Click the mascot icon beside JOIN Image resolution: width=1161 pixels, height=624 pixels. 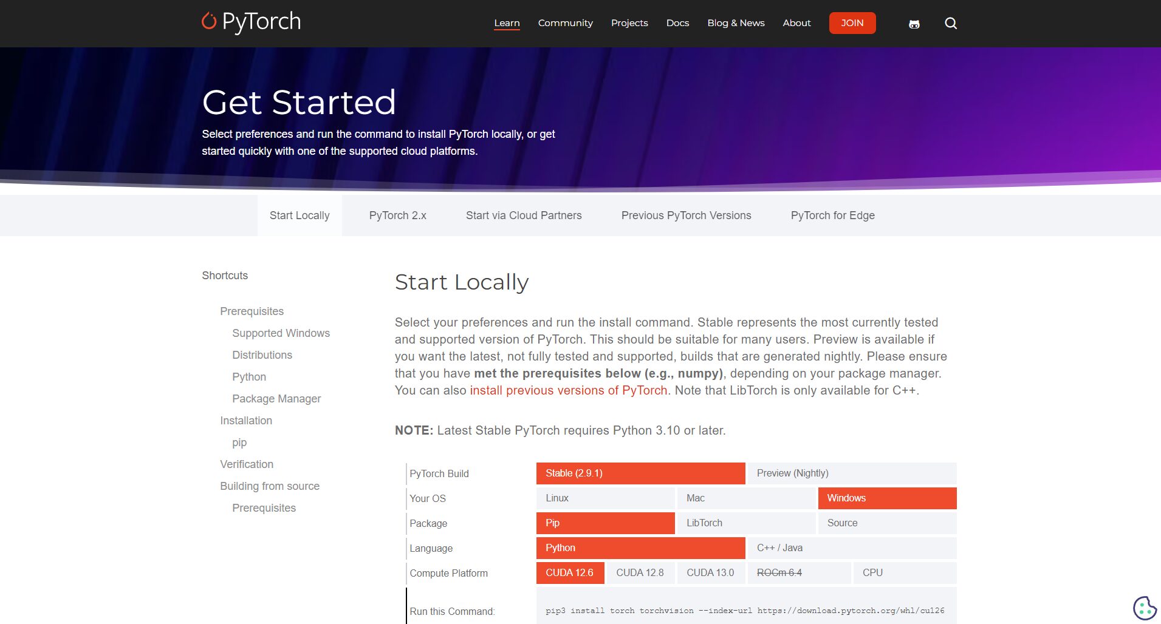click(x=914, y=24)
